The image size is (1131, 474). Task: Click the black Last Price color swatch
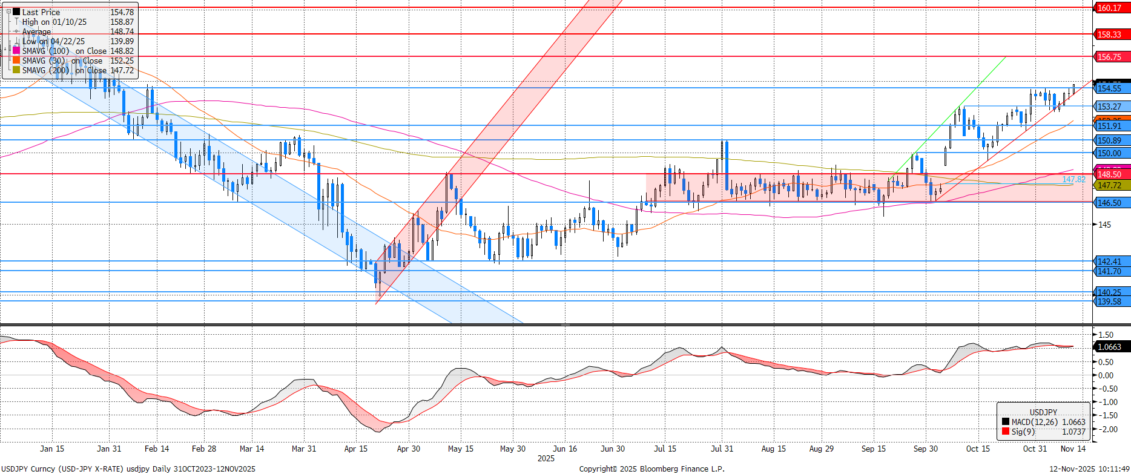(x=16, y=12)
